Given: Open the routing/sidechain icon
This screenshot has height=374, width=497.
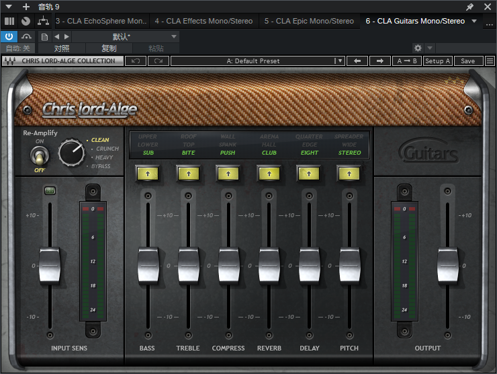Looking at the screenshot, I should pos(43,22).
